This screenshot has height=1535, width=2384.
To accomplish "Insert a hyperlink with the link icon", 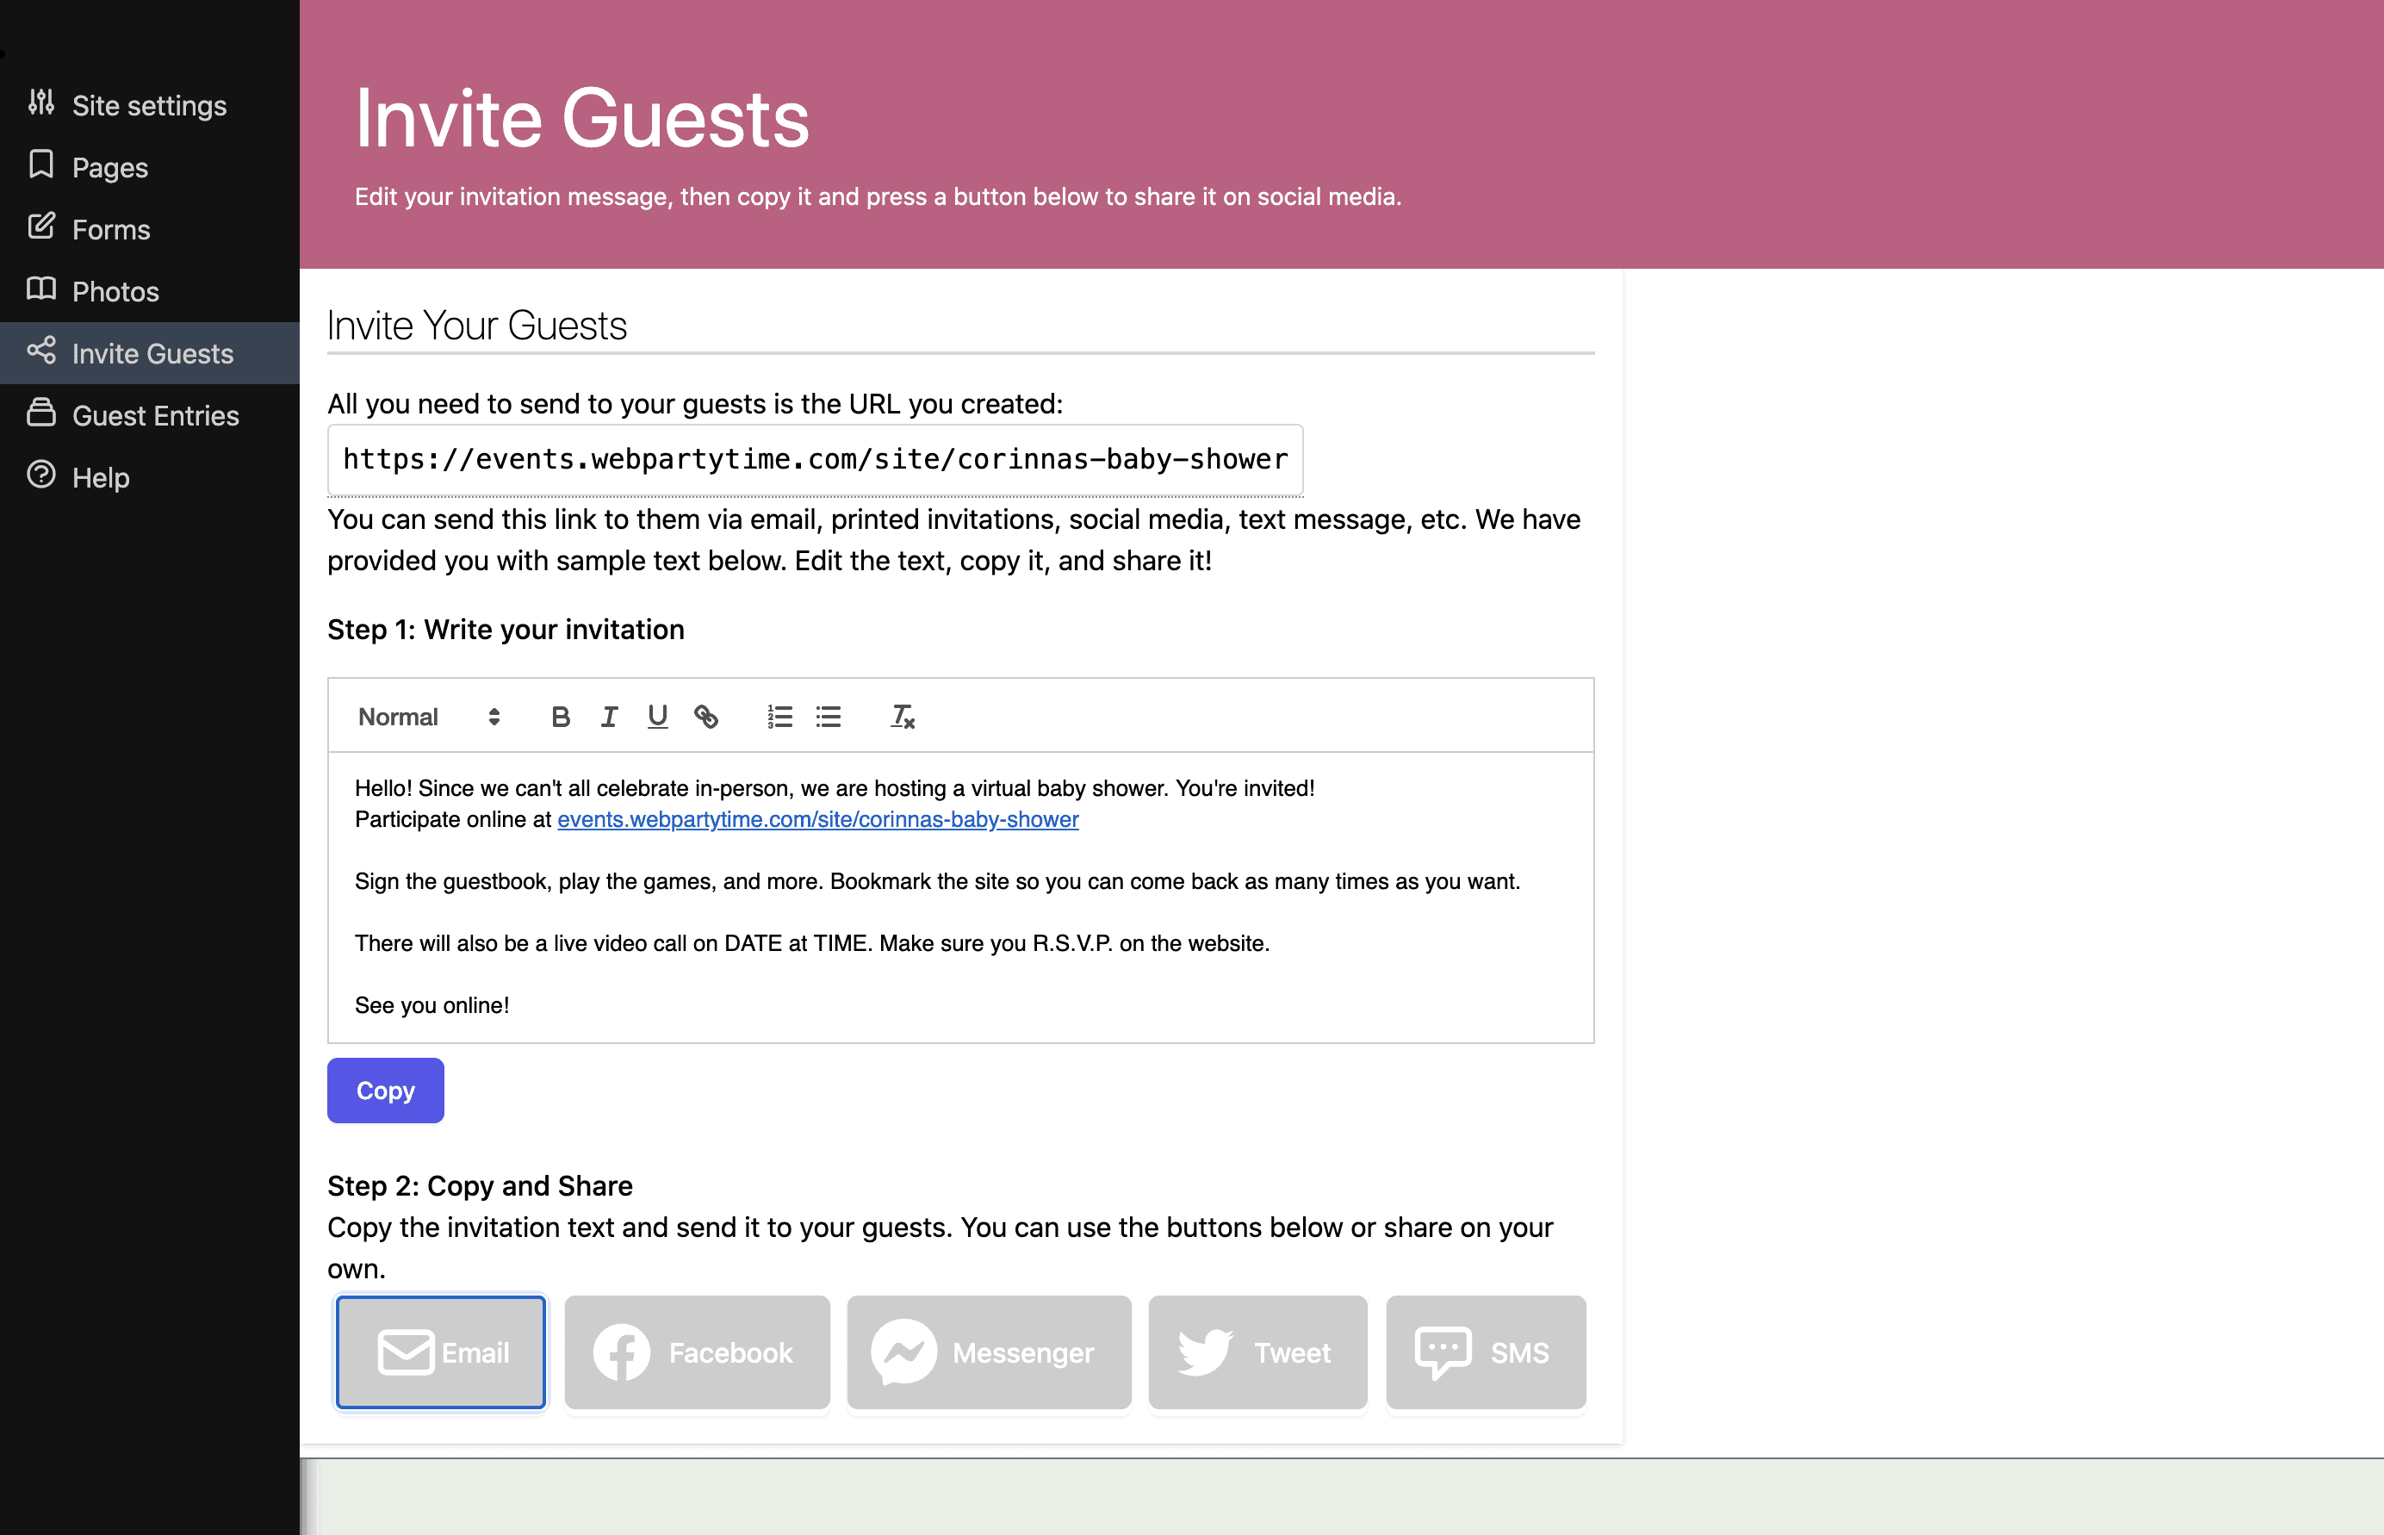I will tap(705, 717).
